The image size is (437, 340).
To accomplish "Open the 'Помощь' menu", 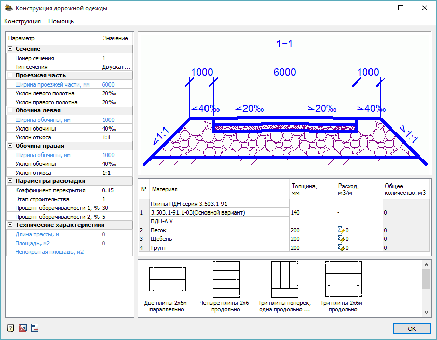I will point(61,21).
